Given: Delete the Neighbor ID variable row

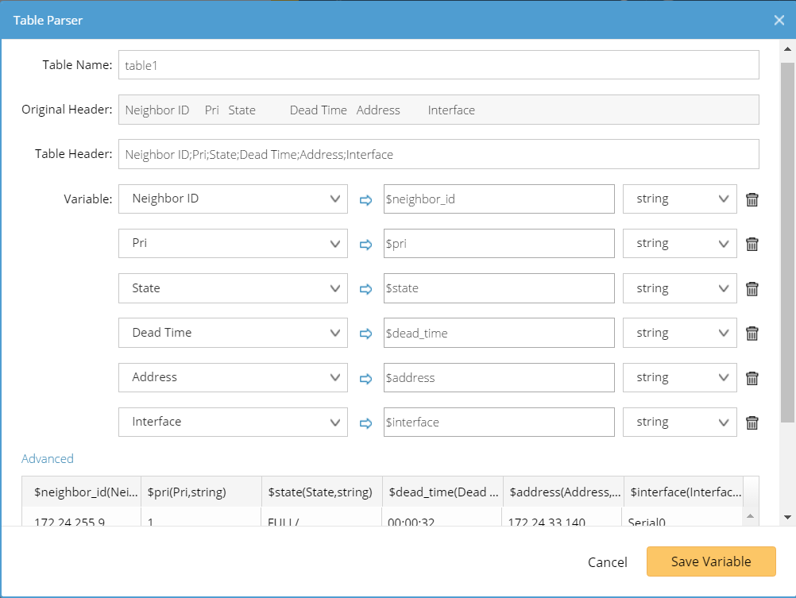Looking at the screenshot, I should [752, 199].
